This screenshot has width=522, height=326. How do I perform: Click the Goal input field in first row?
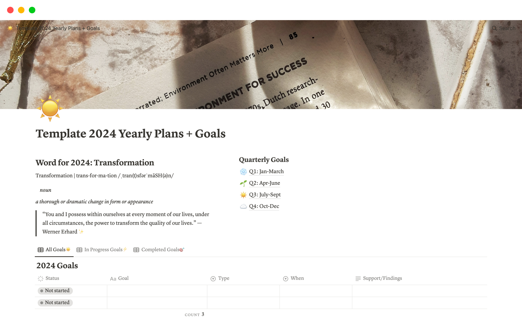tap(156, 290)
